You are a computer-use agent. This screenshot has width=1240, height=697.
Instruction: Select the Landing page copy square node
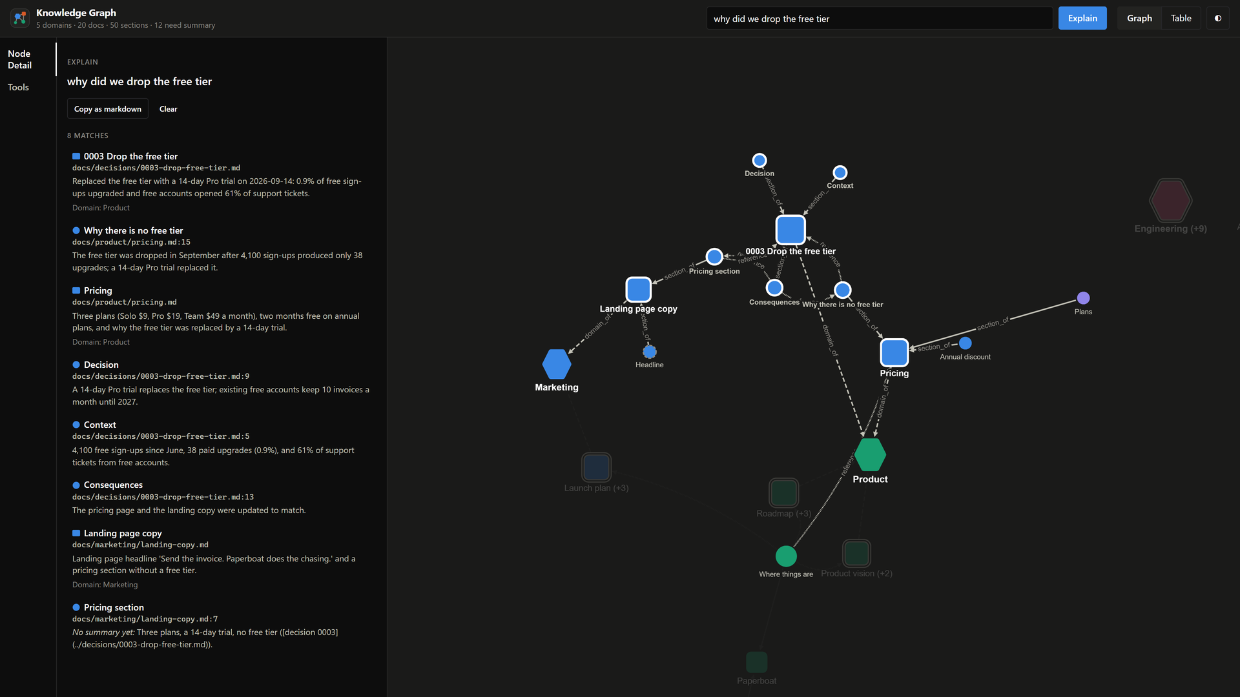coord(638,289)
